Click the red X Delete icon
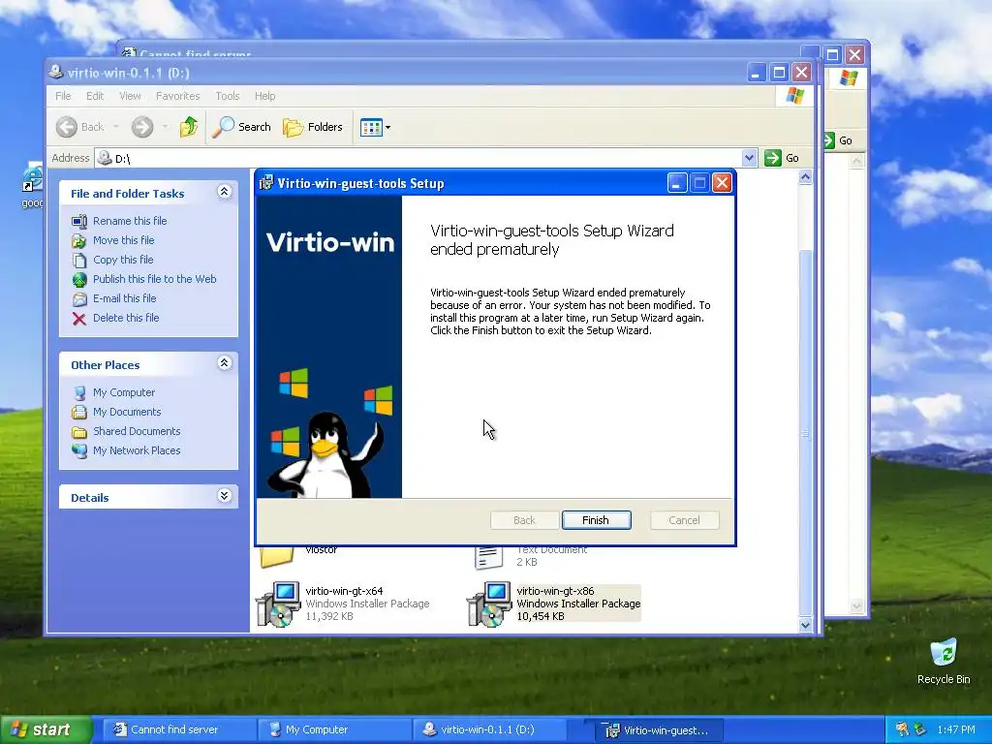The image size is (992, 744). pyautogui.click(x=79, y=318)
